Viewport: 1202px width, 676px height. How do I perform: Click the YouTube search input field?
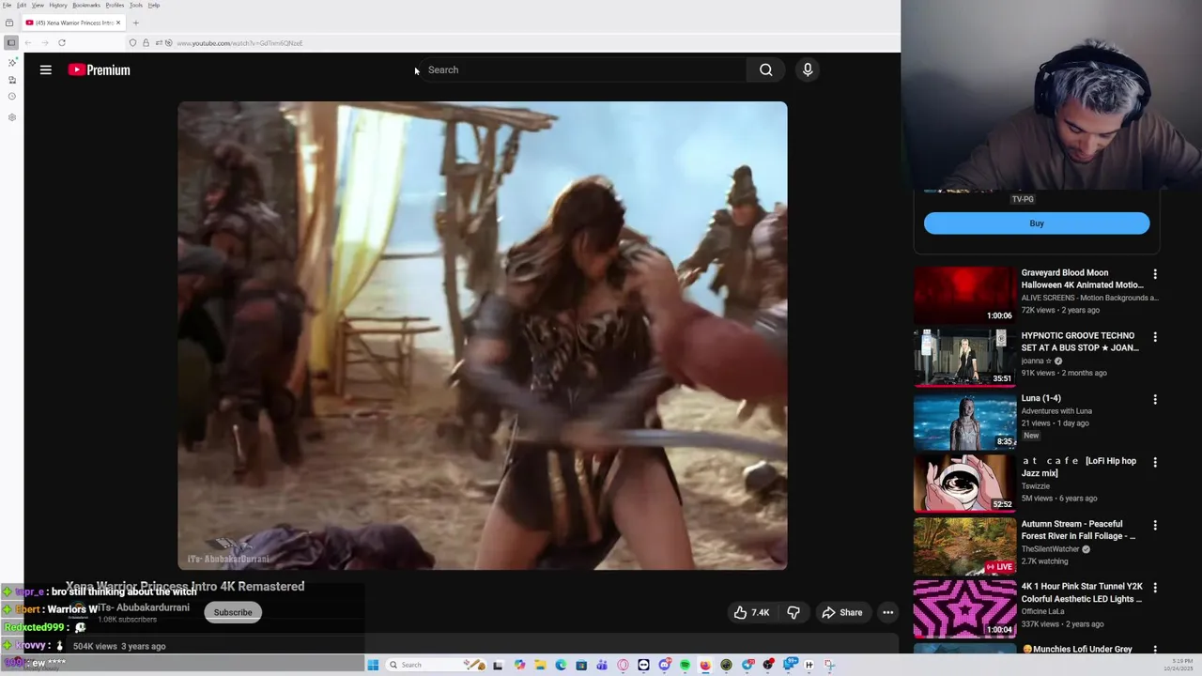580,69
